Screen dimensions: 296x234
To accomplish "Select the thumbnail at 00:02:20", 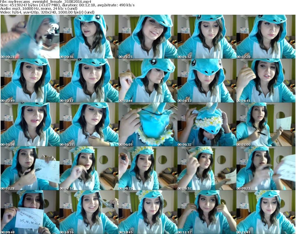I will coord(266,37).
